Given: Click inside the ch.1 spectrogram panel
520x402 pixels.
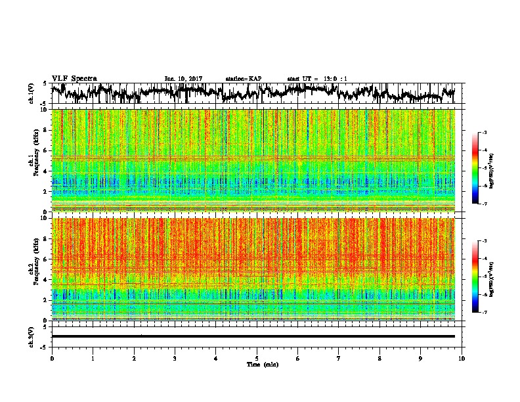Looking at the screenshot, I should 253,160.
